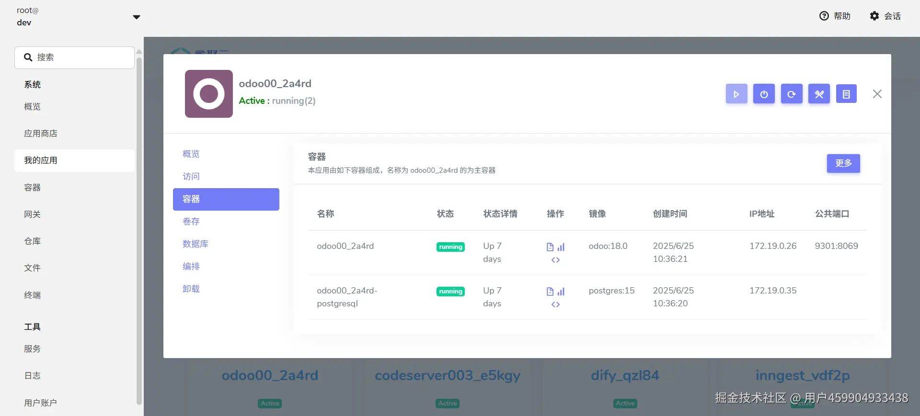This screenshot has height=416, width=920.
Task: Open sidebar 容器 menu item
Action: pos(74,188)
